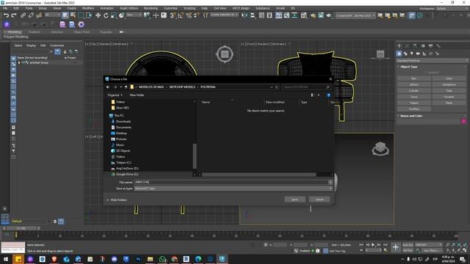470x264 pixels.
Task: Click the front viewport ViewCube
Action: coord(380,55)
